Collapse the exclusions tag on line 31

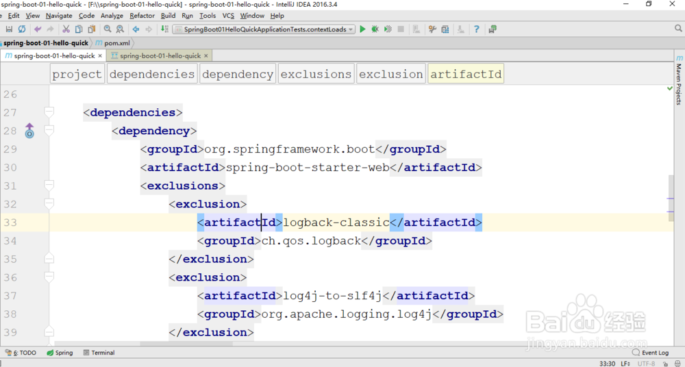click(x=49, y=186)
